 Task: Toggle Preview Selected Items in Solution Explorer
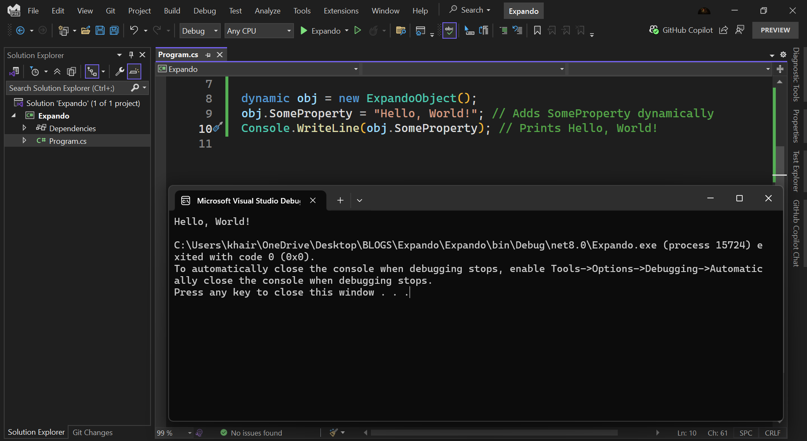coord(134,71)
